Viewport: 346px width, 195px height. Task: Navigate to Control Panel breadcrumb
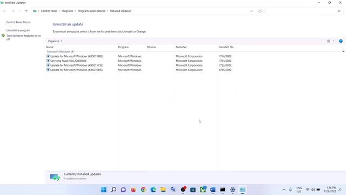pyautogui.click(x=49, y=11)
